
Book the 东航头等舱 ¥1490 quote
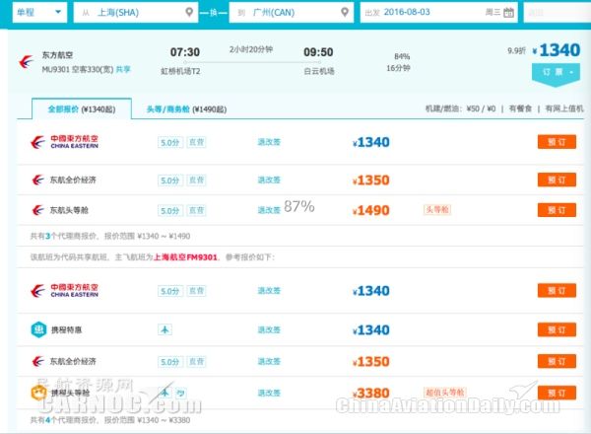pos(557,210)
